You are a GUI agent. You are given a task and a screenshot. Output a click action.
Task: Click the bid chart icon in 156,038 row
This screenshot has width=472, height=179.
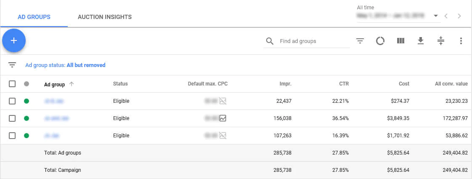pyautogui.click(x=223, y=118)
